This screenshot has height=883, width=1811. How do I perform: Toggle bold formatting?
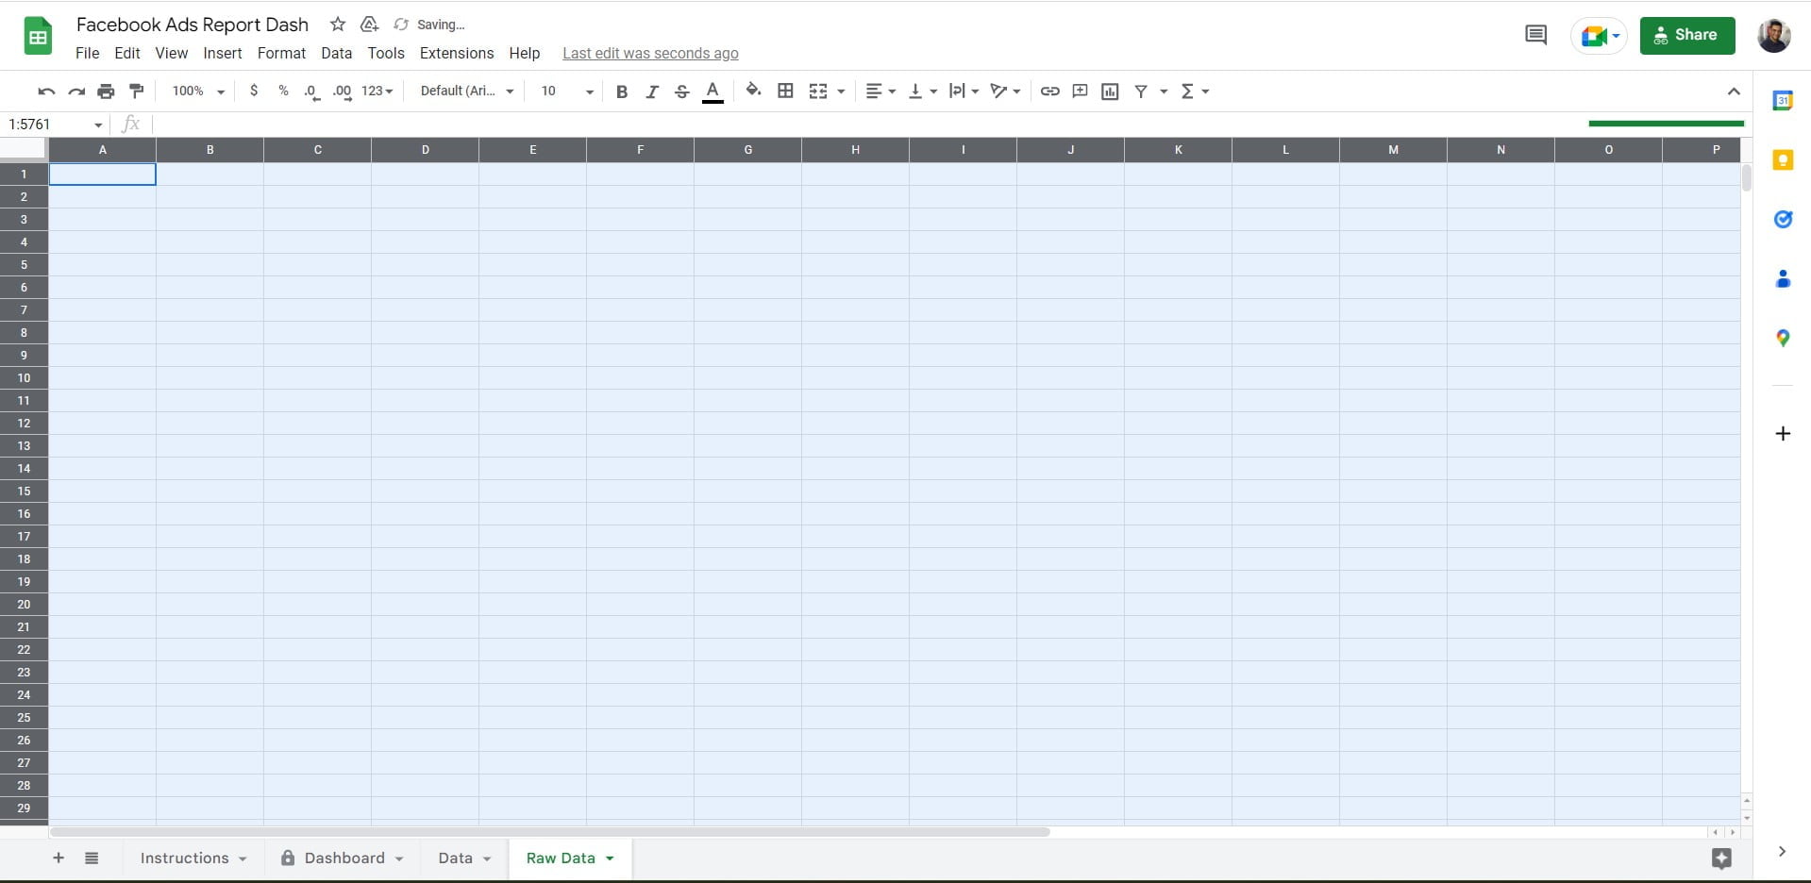pyautogui.click(x=622, y=92)
